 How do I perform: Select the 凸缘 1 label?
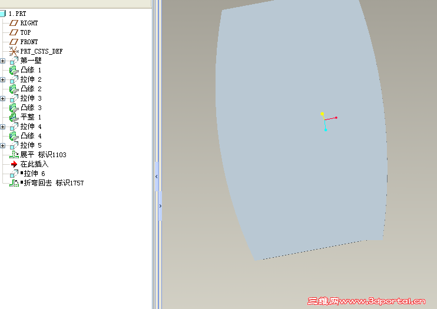pyautogui.click(x=31, y=70)
